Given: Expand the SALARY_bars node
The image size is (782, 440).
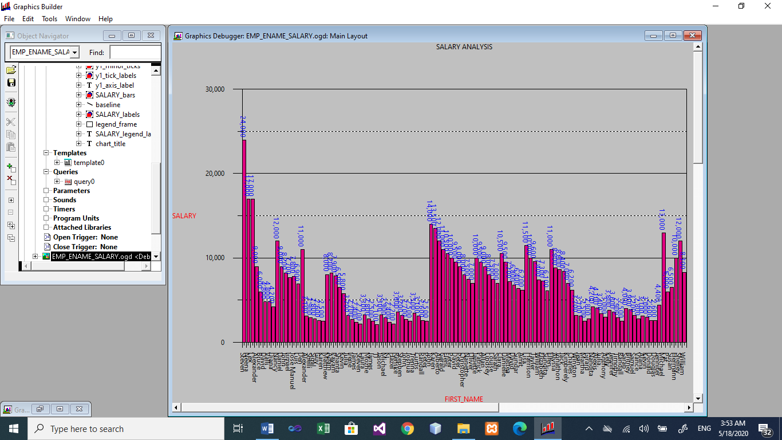Looking at the screenshot, I should click(x=79, y=95).
